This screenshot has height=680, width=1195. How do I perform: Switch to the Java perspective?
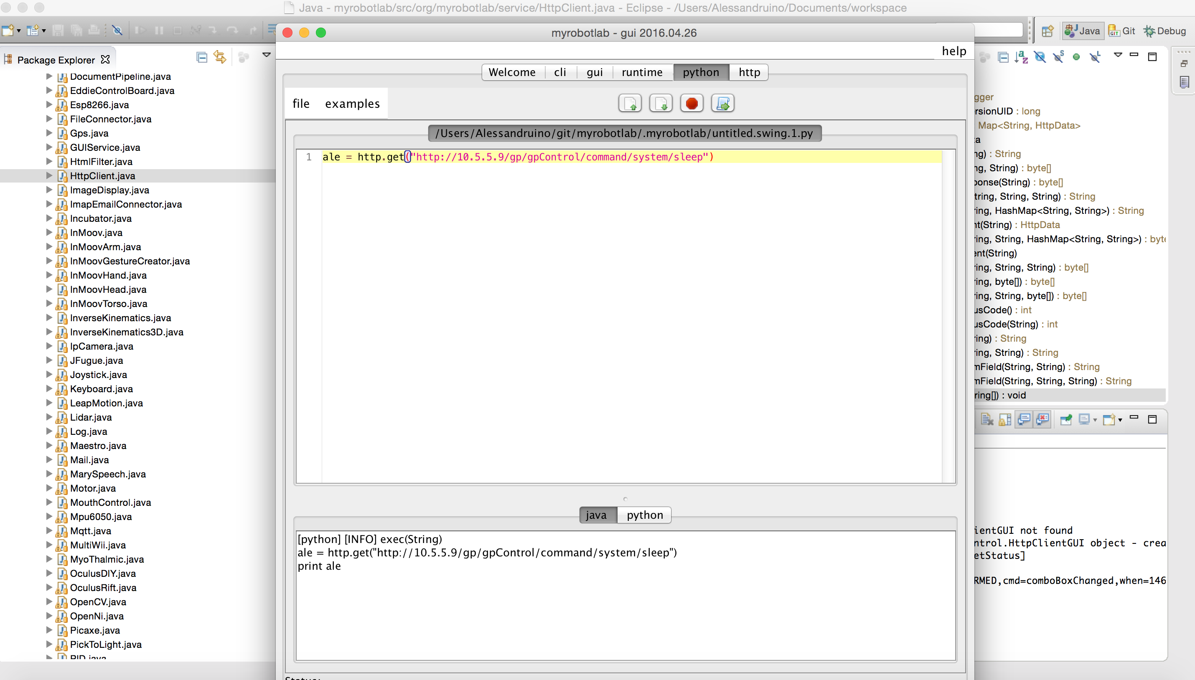1083,31
